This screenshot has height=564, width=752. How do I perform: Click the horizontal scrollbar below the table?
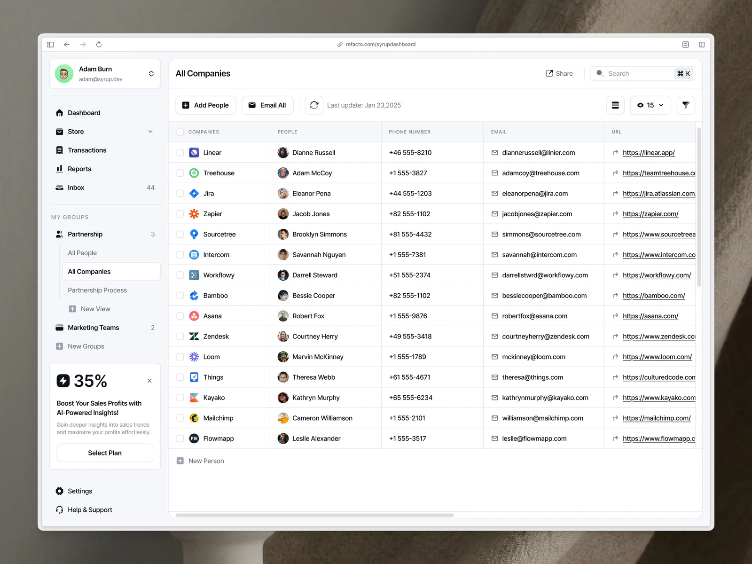[x=314, y=516]
